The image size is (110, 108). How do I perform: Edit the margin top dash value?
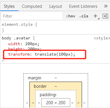coord(56,78)
